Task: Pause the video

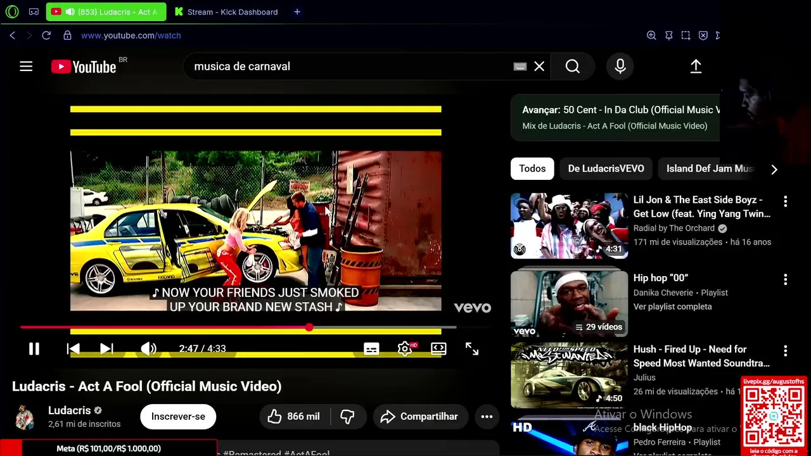Action: click(x=34, y=349)
